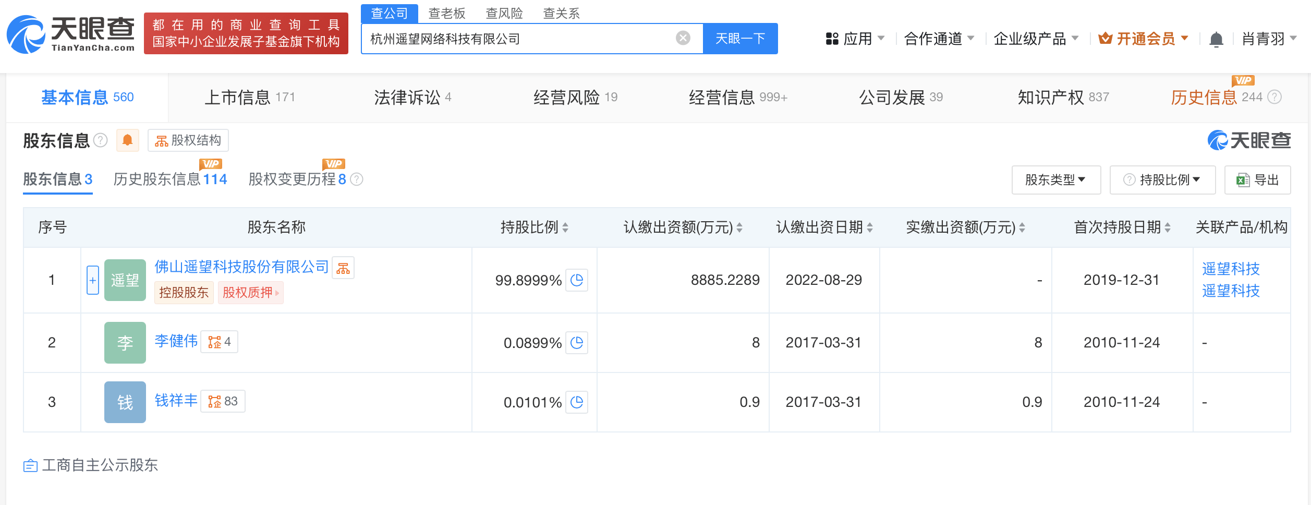Click pie chart icon beside 0.0101%
The width and height of the screenshot is (1311, 505).
click(577, 402)
